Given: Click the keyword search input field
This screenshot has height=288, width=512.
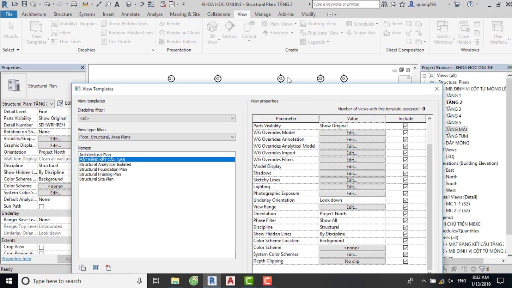Looking at the screenshot, I should (346, 4).
